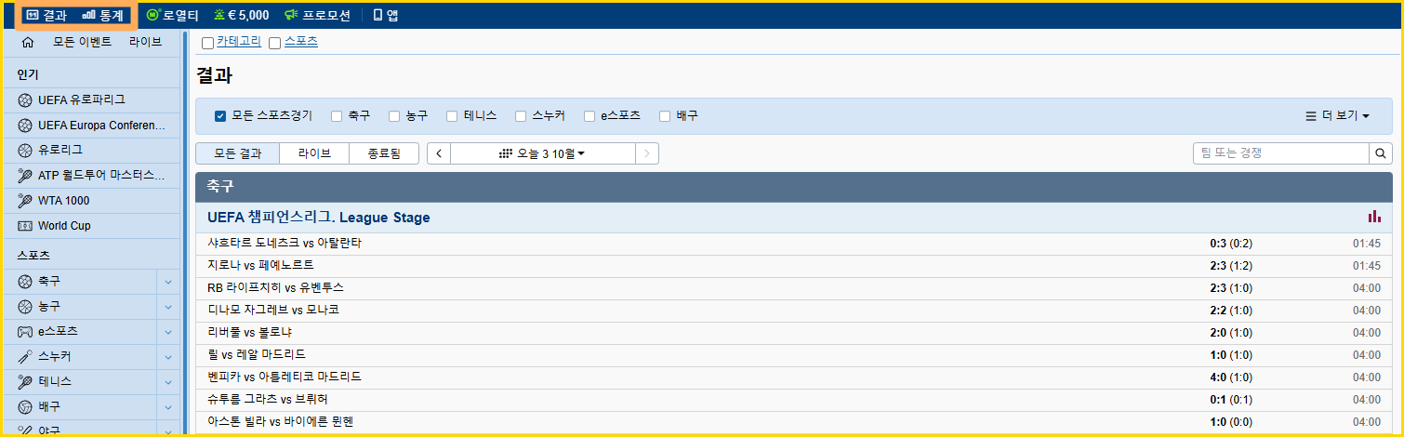This screenshot has width=1404, height=437.
Task: Switch to the 라이브 results tab
Action: (x=314, y=153)
